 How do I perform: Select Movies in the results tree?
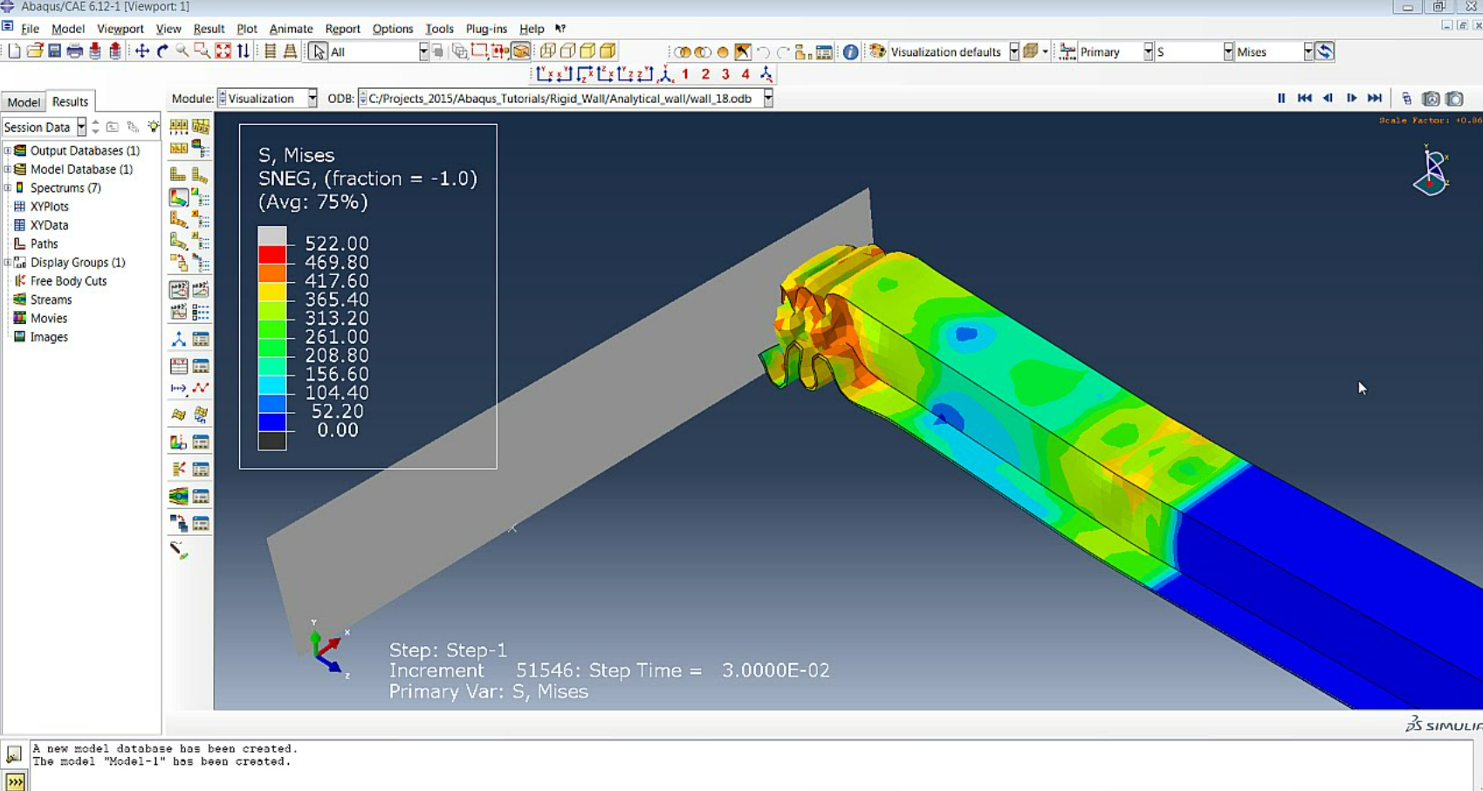[48, 318]
